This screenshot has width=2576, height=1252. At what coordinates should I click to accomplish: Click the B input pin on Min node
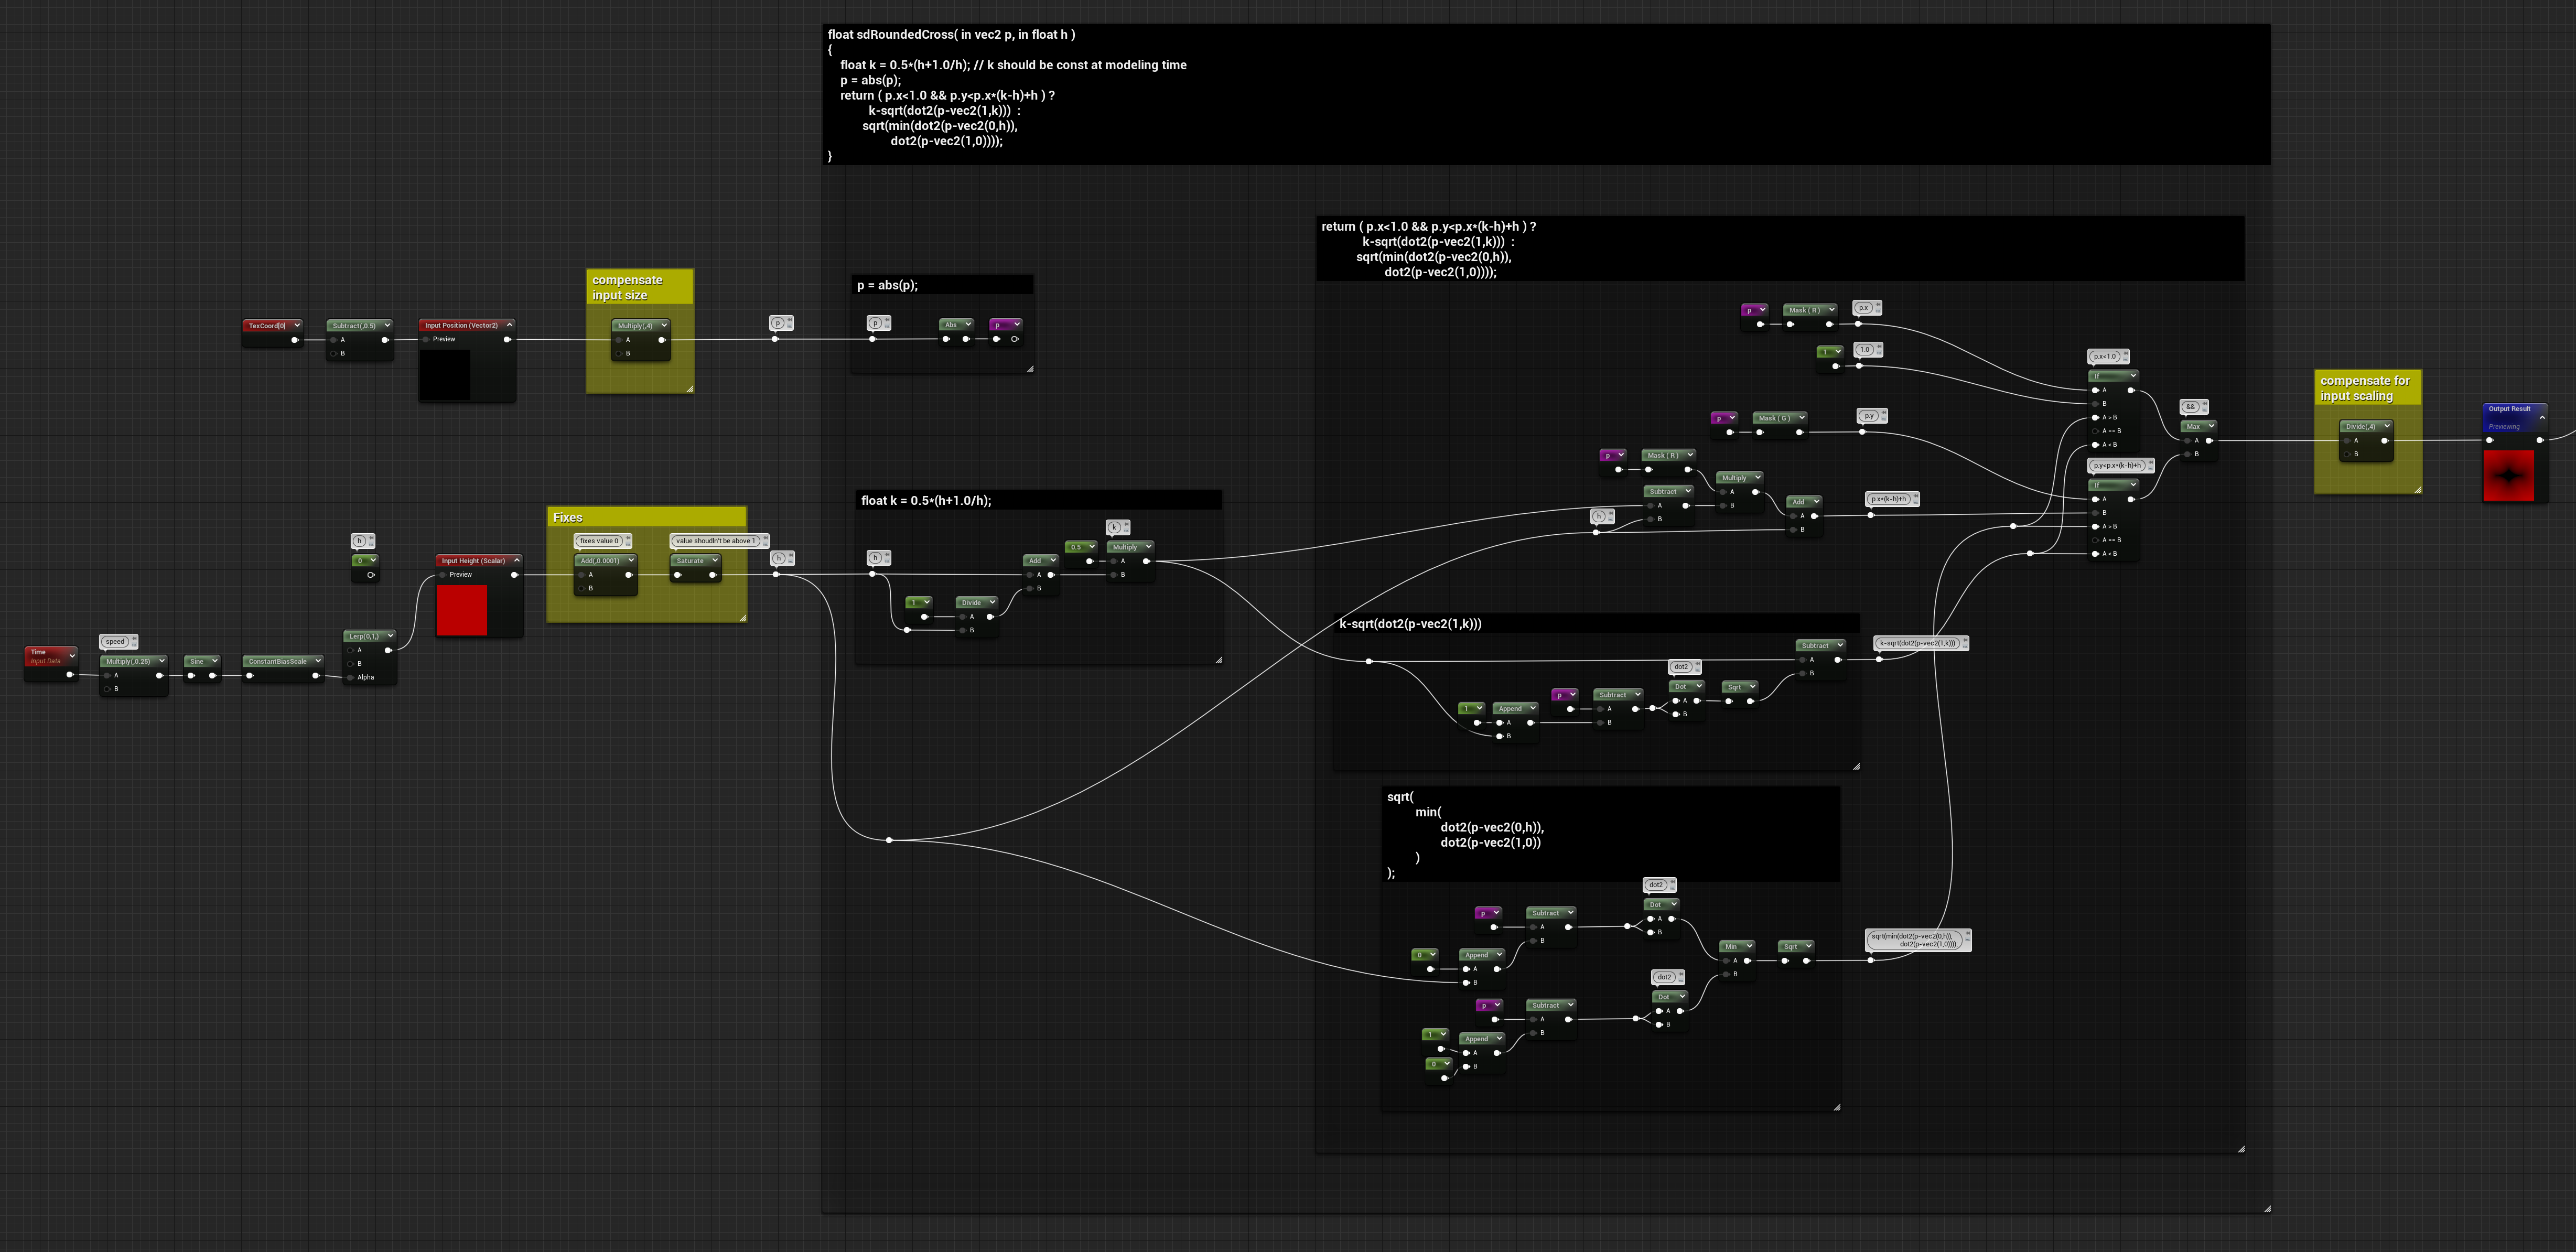[1726, 974]
